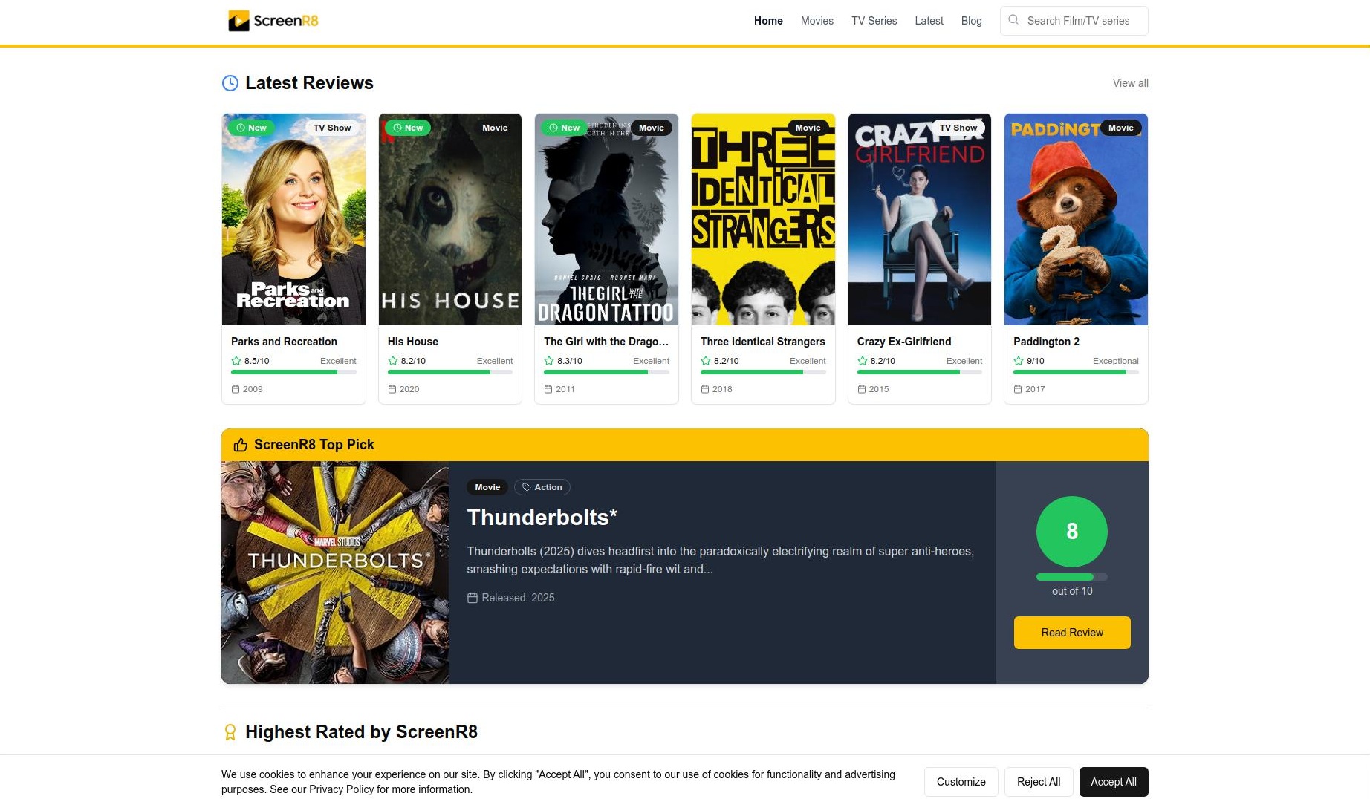Screen dimensions: 1370x799
Task: Click the green 8 score circle
Action: pyautogui.click(x=1072, y=532)
